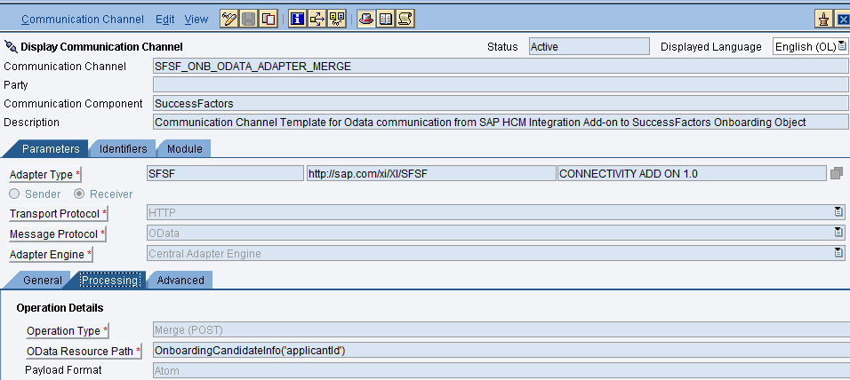
Task: Click the Communication Channel name field
Action: [501, 66]
